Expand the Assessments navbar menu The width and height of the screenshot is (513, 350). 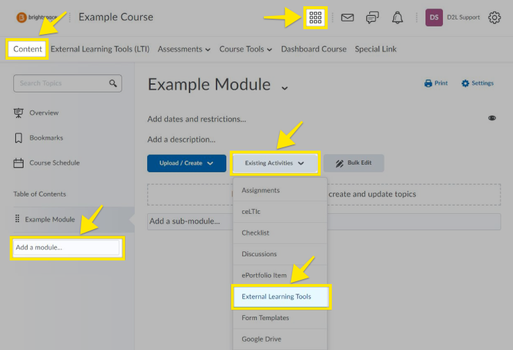point(184,49)
